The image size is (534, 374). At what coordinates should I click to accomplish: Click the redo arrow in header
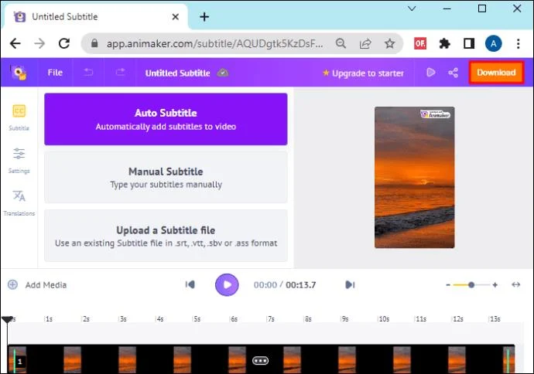click(x=120, y=72)
